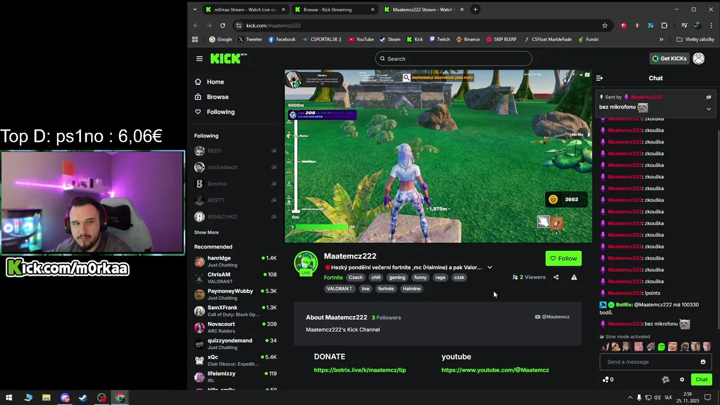Bookmark page with the star icon

tap(605, 25)
